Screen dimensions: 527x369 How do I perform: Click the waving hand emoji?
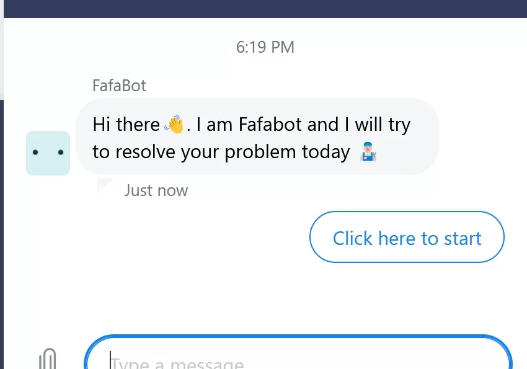(x=174, y=125)
